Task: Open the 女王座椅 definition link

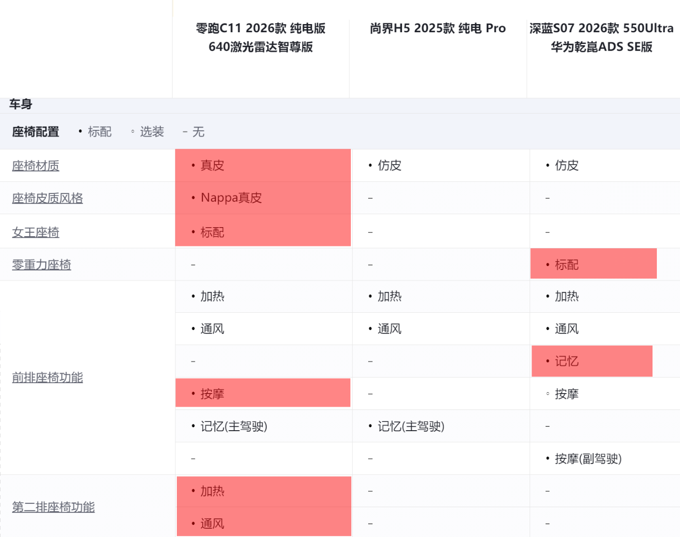Action: pyautogui.click(x=36, y=232)
